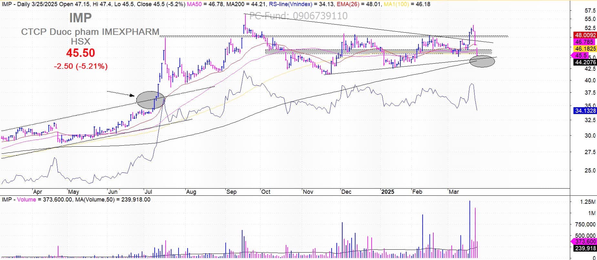Image resolution: width=597 pixels, height=260 pixels.
Task: Click the '1M' volume axis label
Action: [592, 213]
